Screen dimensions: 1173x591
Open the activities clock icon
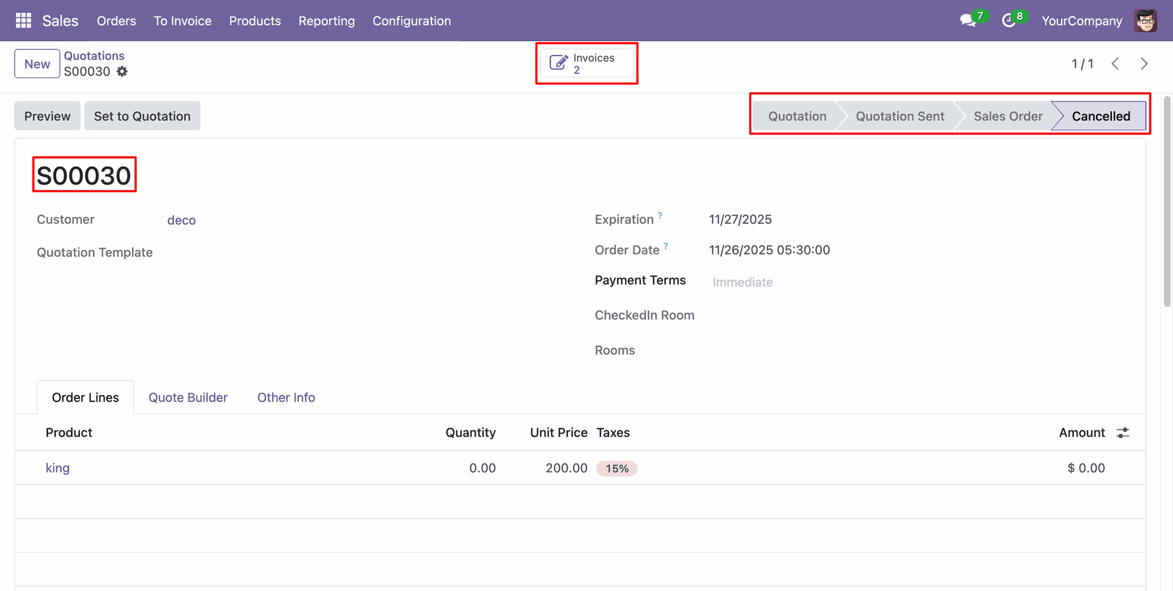(1009, 21)
